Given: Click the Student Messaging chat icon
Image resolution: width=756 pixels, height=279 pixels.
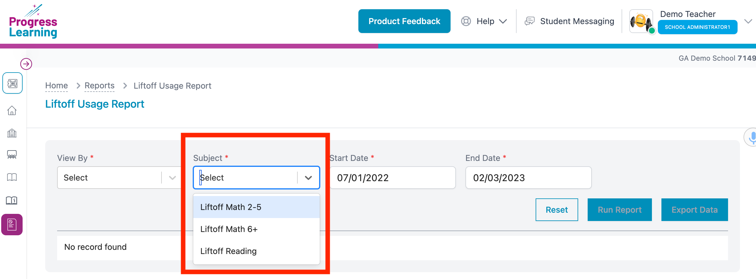Looking at the screenshot, I should 530,21.
